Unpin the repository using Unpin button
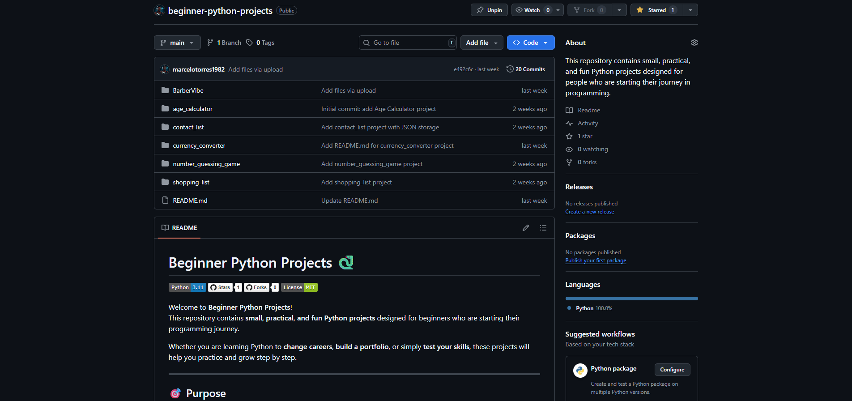Image resolution: width=852 pixels, height=401 pixels. (489, 10)
